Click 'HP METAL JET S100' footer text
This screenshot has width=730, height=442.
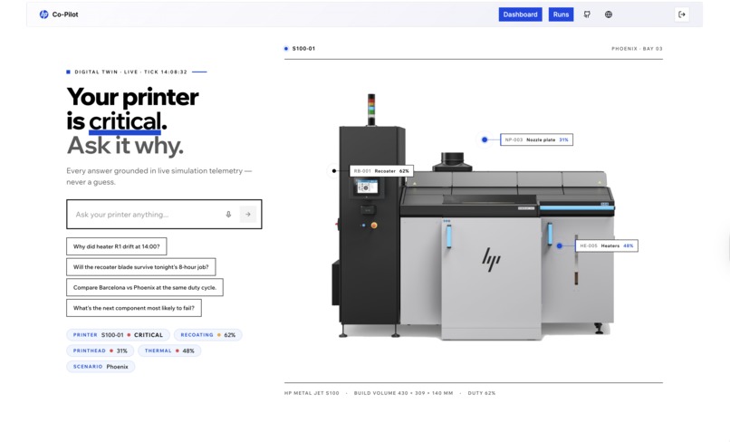pyautogui.click(x=312, y=393)
